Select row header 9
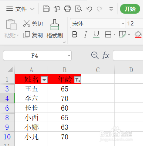Image resolution: width=143 pixels, height=146 pixels. [7, 127]
